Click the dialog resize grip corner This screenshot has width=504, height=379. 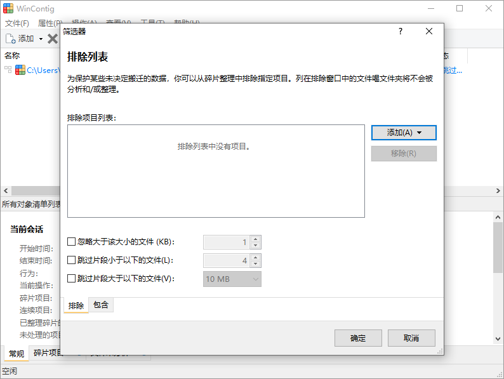click(x=440, y=351)
